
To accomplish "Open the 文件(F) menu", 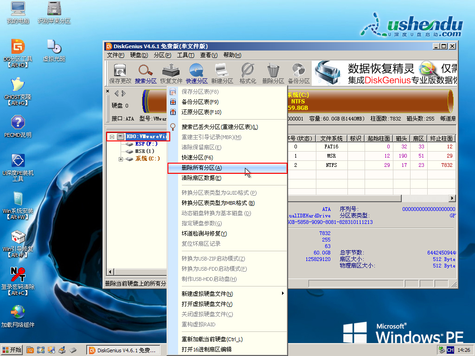I will click(x=116, y=55).
